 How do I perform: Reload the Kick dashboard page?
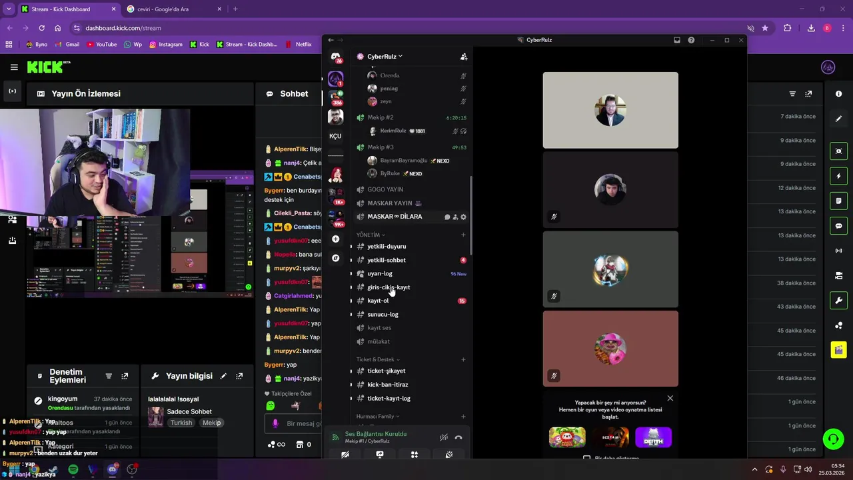tap(41, 28)
